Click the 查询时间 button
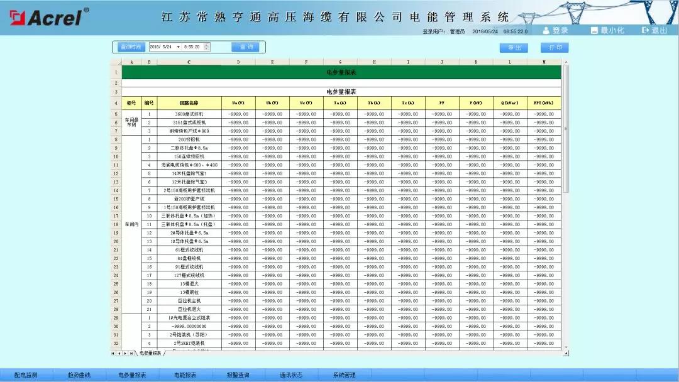This screenshot has height=382, width=679. click(131, 46)
